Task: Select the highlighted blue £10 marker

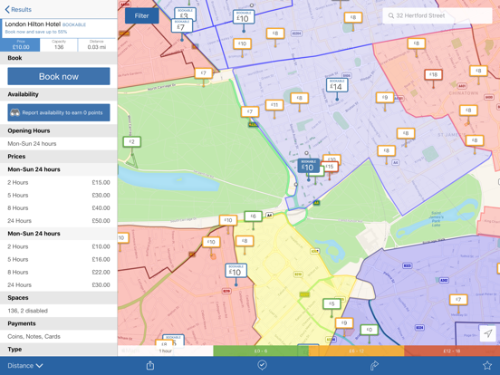Action: click(x=308, y=166)
